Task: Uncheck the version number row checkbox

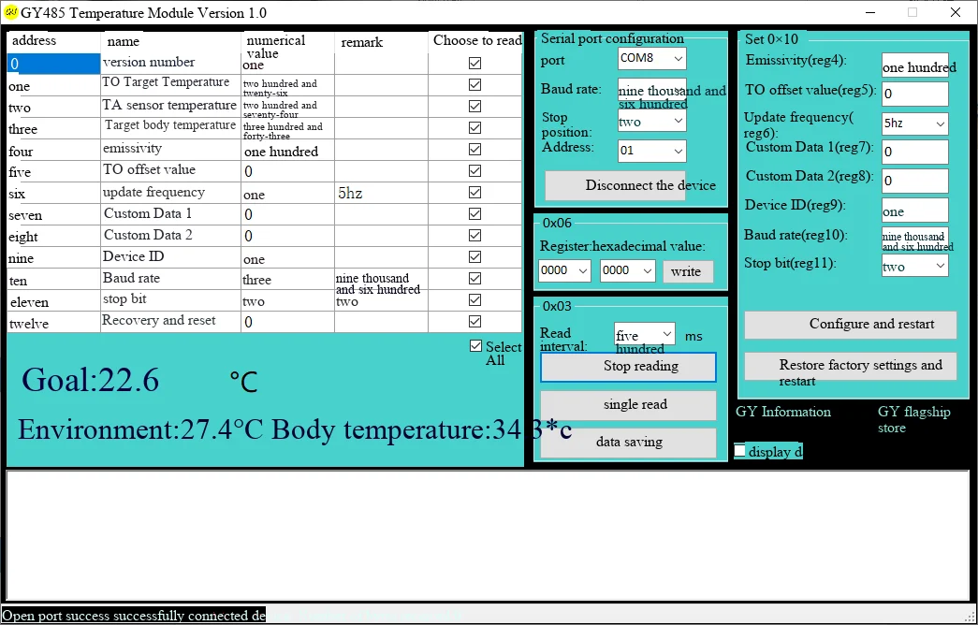Action: click(x=474, y=63)
